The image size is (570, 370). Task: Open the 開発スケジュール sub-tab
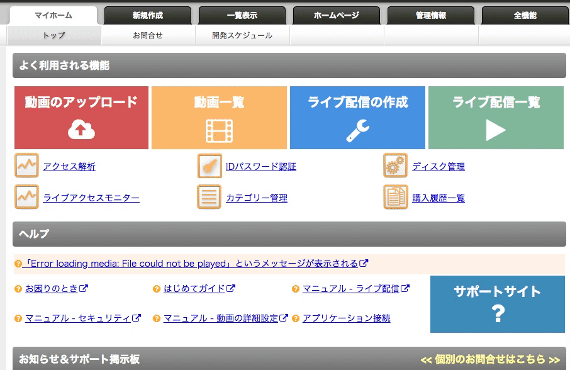click(242, 36)
